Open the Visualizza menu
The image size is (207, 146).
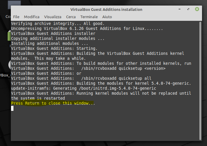(53, 17)
